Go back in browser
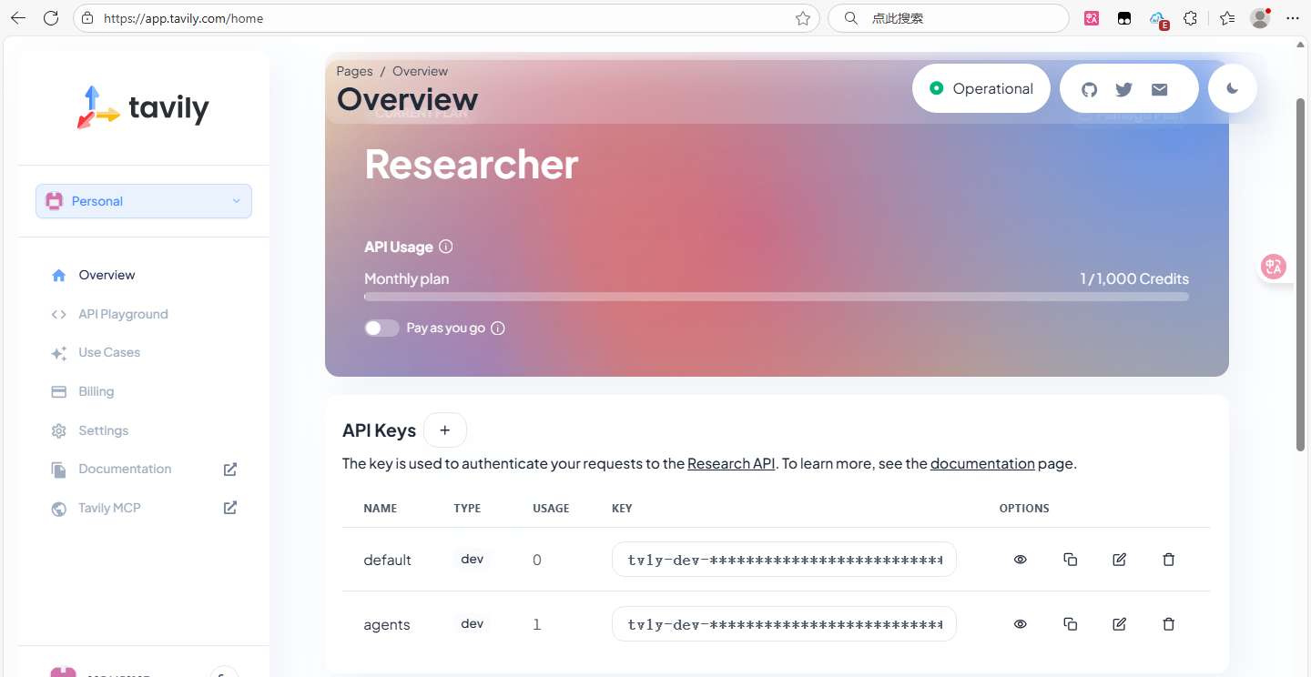 (18, 18)
